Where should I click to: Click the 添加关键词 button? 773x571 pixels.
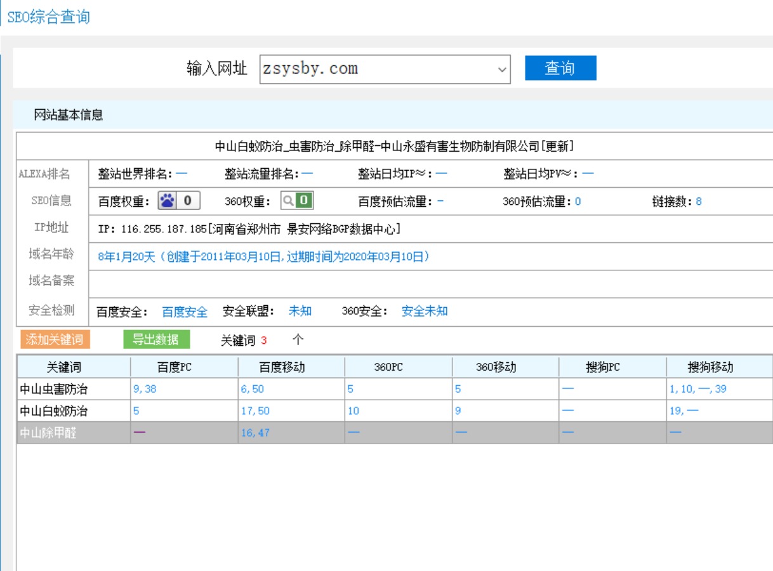pyautogui.click(x=55, y=339)
